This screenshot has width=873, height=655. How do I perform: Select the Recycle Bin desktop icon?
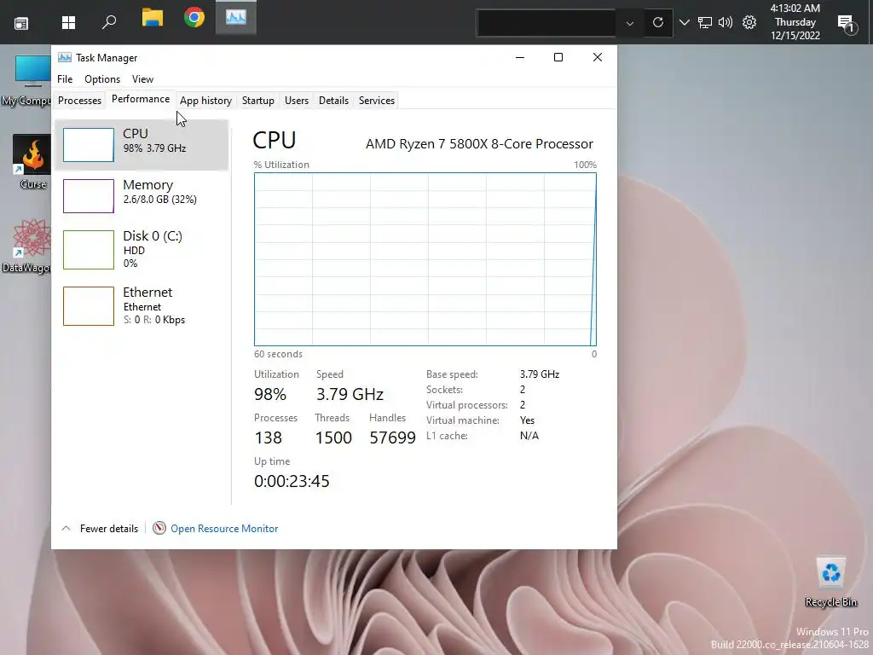[830, 582]
